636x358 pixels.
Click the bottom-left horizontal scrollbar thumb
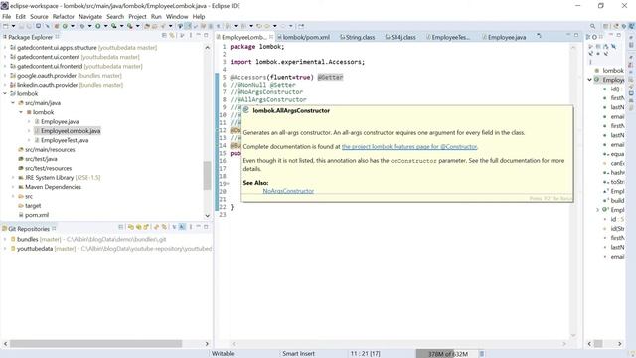(x=95, y=344)
